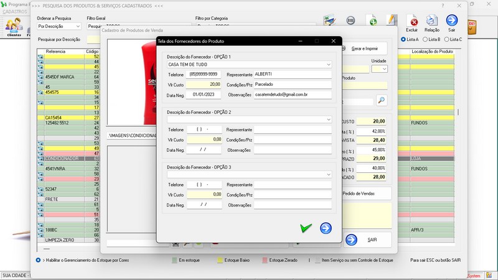Click the blue arrow exit icon in the suppliers dialog

326,228
